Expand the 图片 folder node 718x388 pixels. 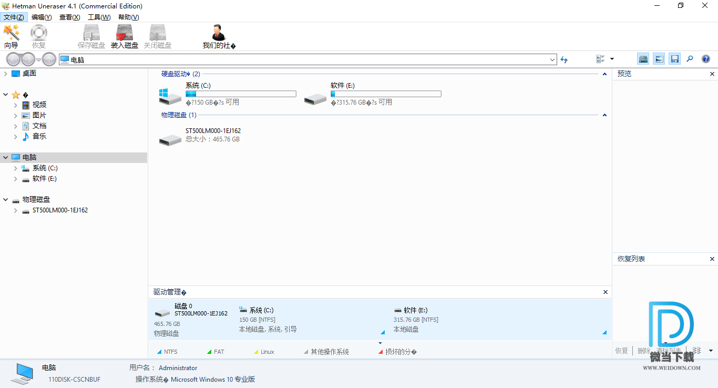click(16, 116)
